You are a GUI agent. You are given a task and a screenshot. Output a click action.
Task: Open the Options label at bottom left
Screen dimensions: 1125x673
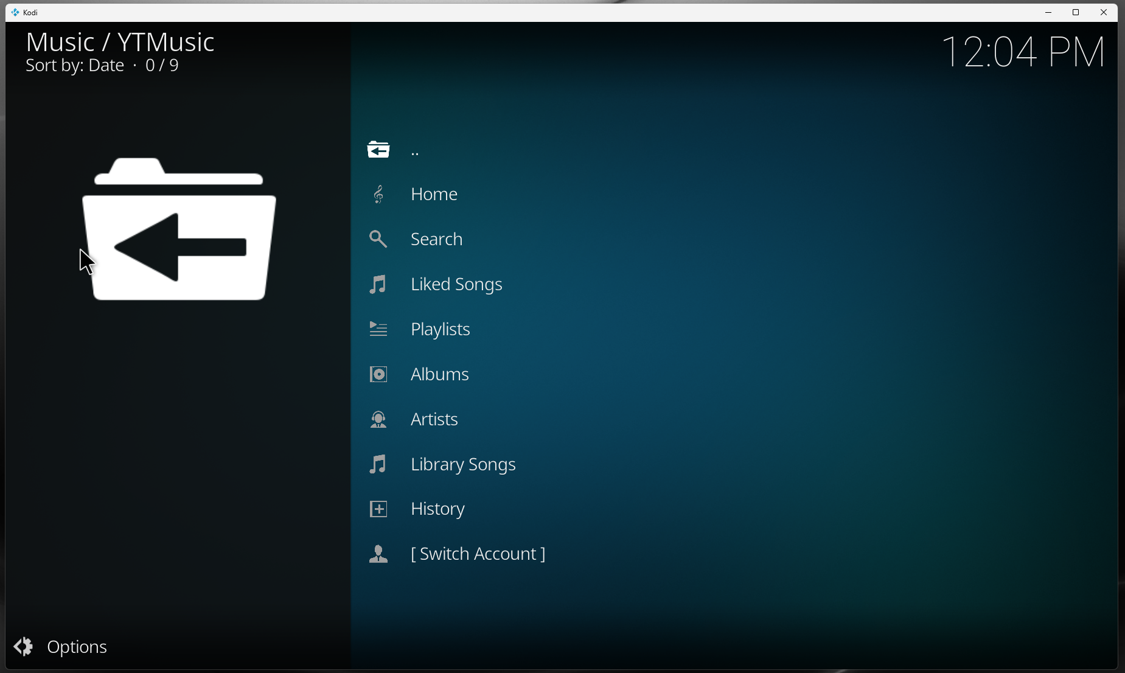coord(77,647)
